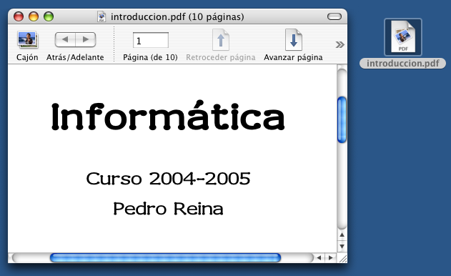Click the vertical scrollbar thumb
The height and width of the screenshot is (276, 451).
pos(342,119)
